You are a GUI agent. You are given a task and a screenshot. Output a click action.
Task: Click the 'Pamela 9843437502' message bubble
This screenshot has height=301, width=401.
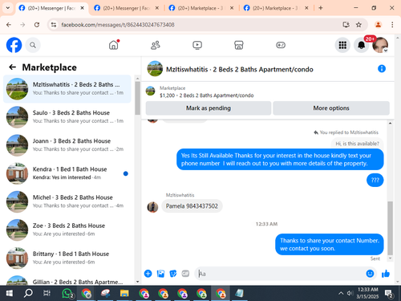point(192,206)
